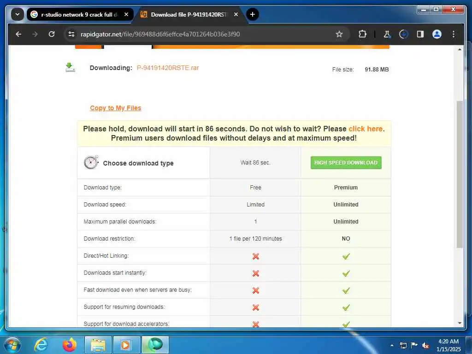Screen dimensions: 472x354
Task: Open the P-94191420RSTE.rar file link
Action: coord(168,68)
